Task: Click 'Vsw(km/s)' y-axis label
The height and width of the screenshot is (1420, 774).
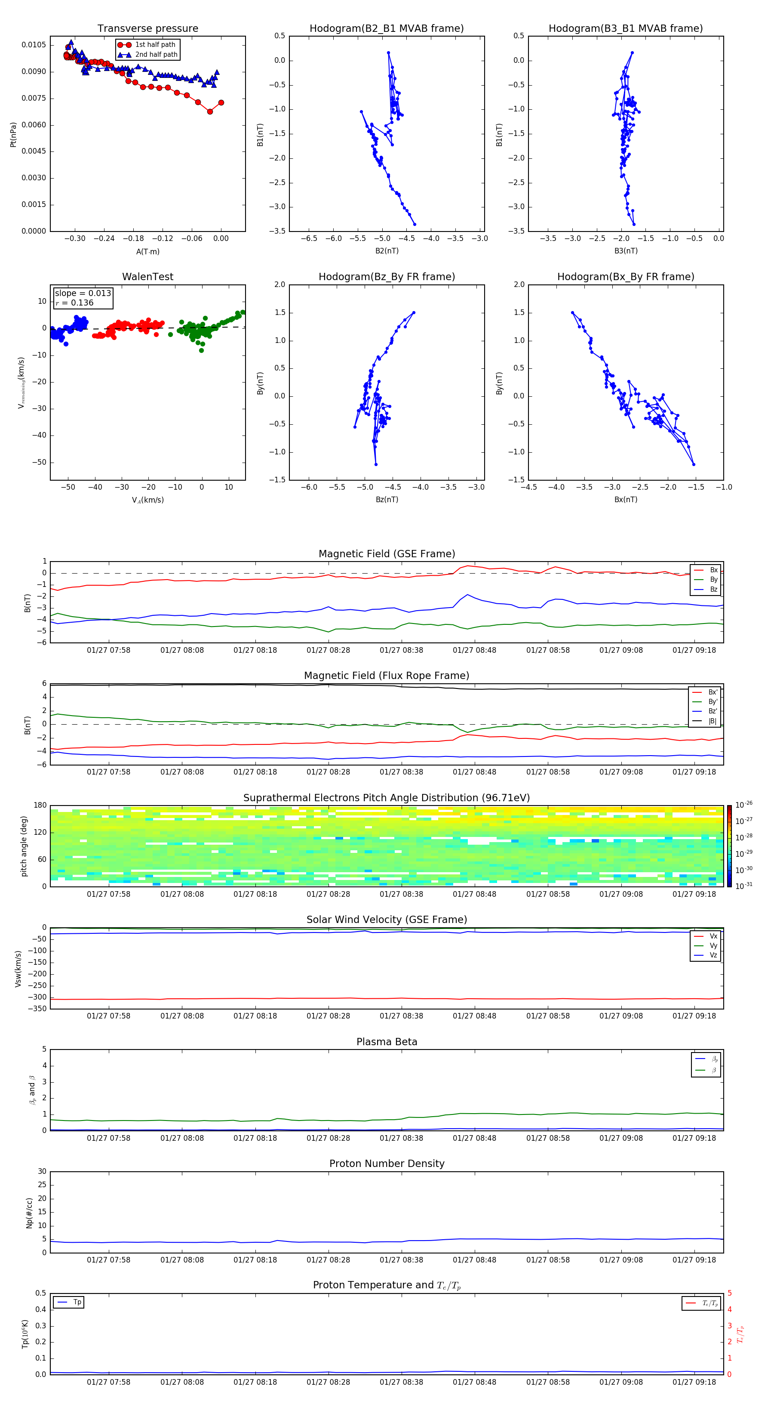Action: click(x=18, y=968)
